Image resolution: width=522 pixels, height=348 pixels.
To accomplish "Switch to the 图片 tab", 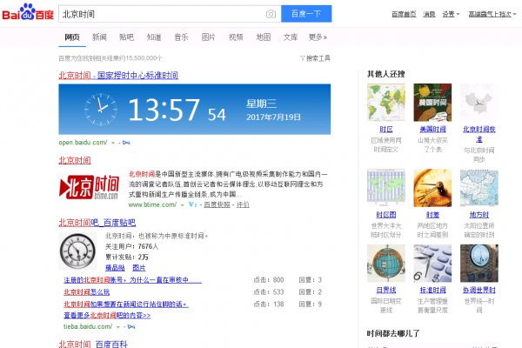I will pos(209,37).
